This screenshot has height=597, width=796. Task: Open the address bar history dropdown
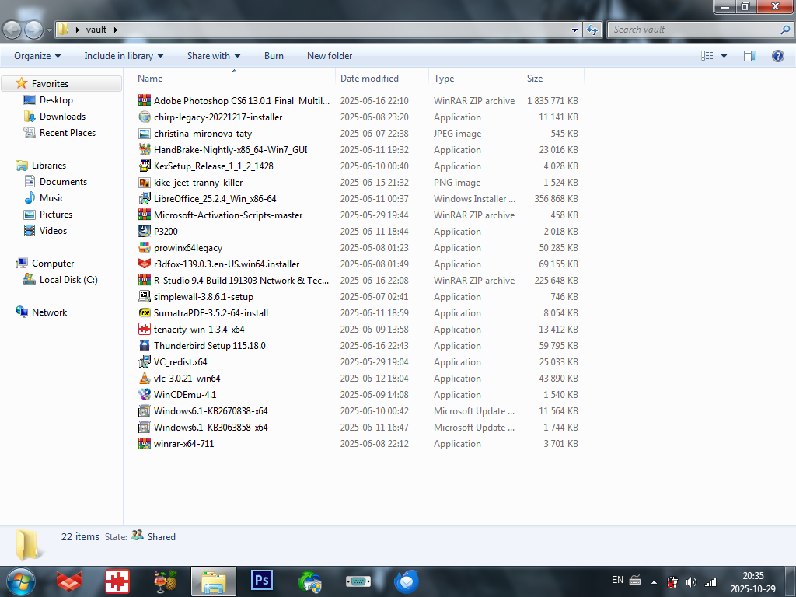click(574, 30)
